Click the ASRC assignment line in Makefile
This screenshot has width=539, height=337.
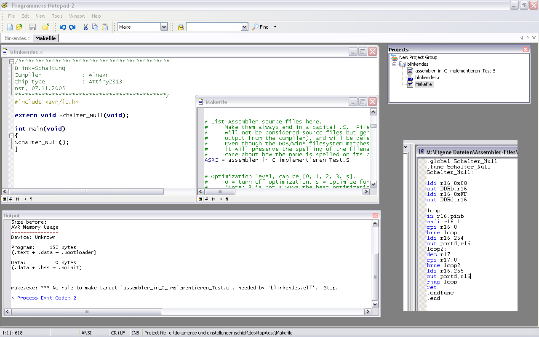[277, 160]
